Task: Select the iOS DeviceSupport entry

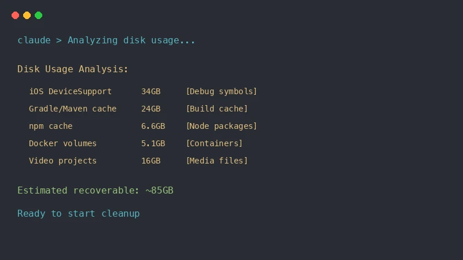Action: 70,91
